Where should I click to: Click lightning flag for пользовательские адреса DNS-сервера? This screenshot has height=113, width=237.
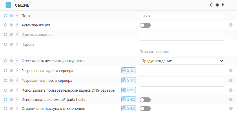click(17, 90)
